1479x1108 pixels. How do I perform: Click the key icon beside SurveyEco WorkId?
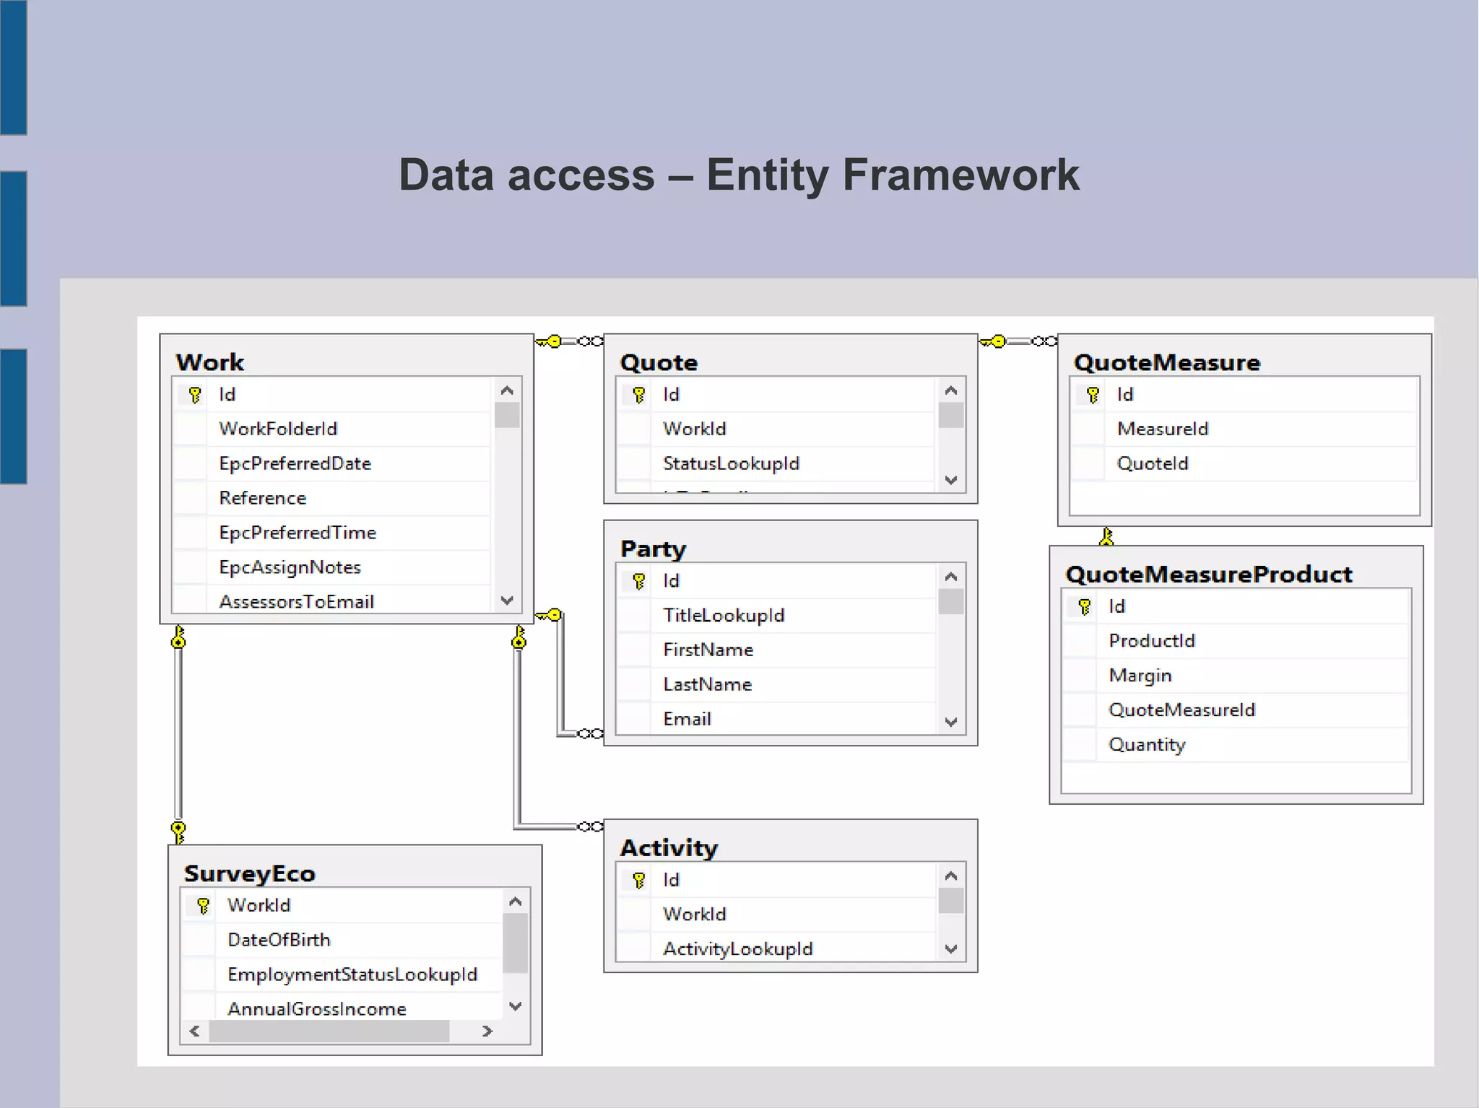coord(203,906)
